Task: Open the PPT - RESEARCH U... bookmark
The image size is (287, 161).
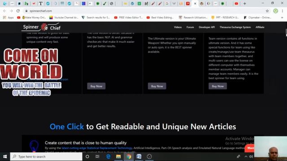Action: point(225,17)
